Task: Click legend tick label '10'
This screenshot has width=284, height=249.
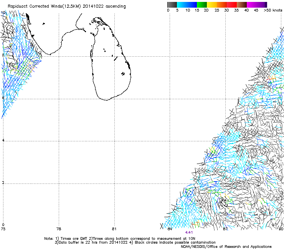Action: 188,10
